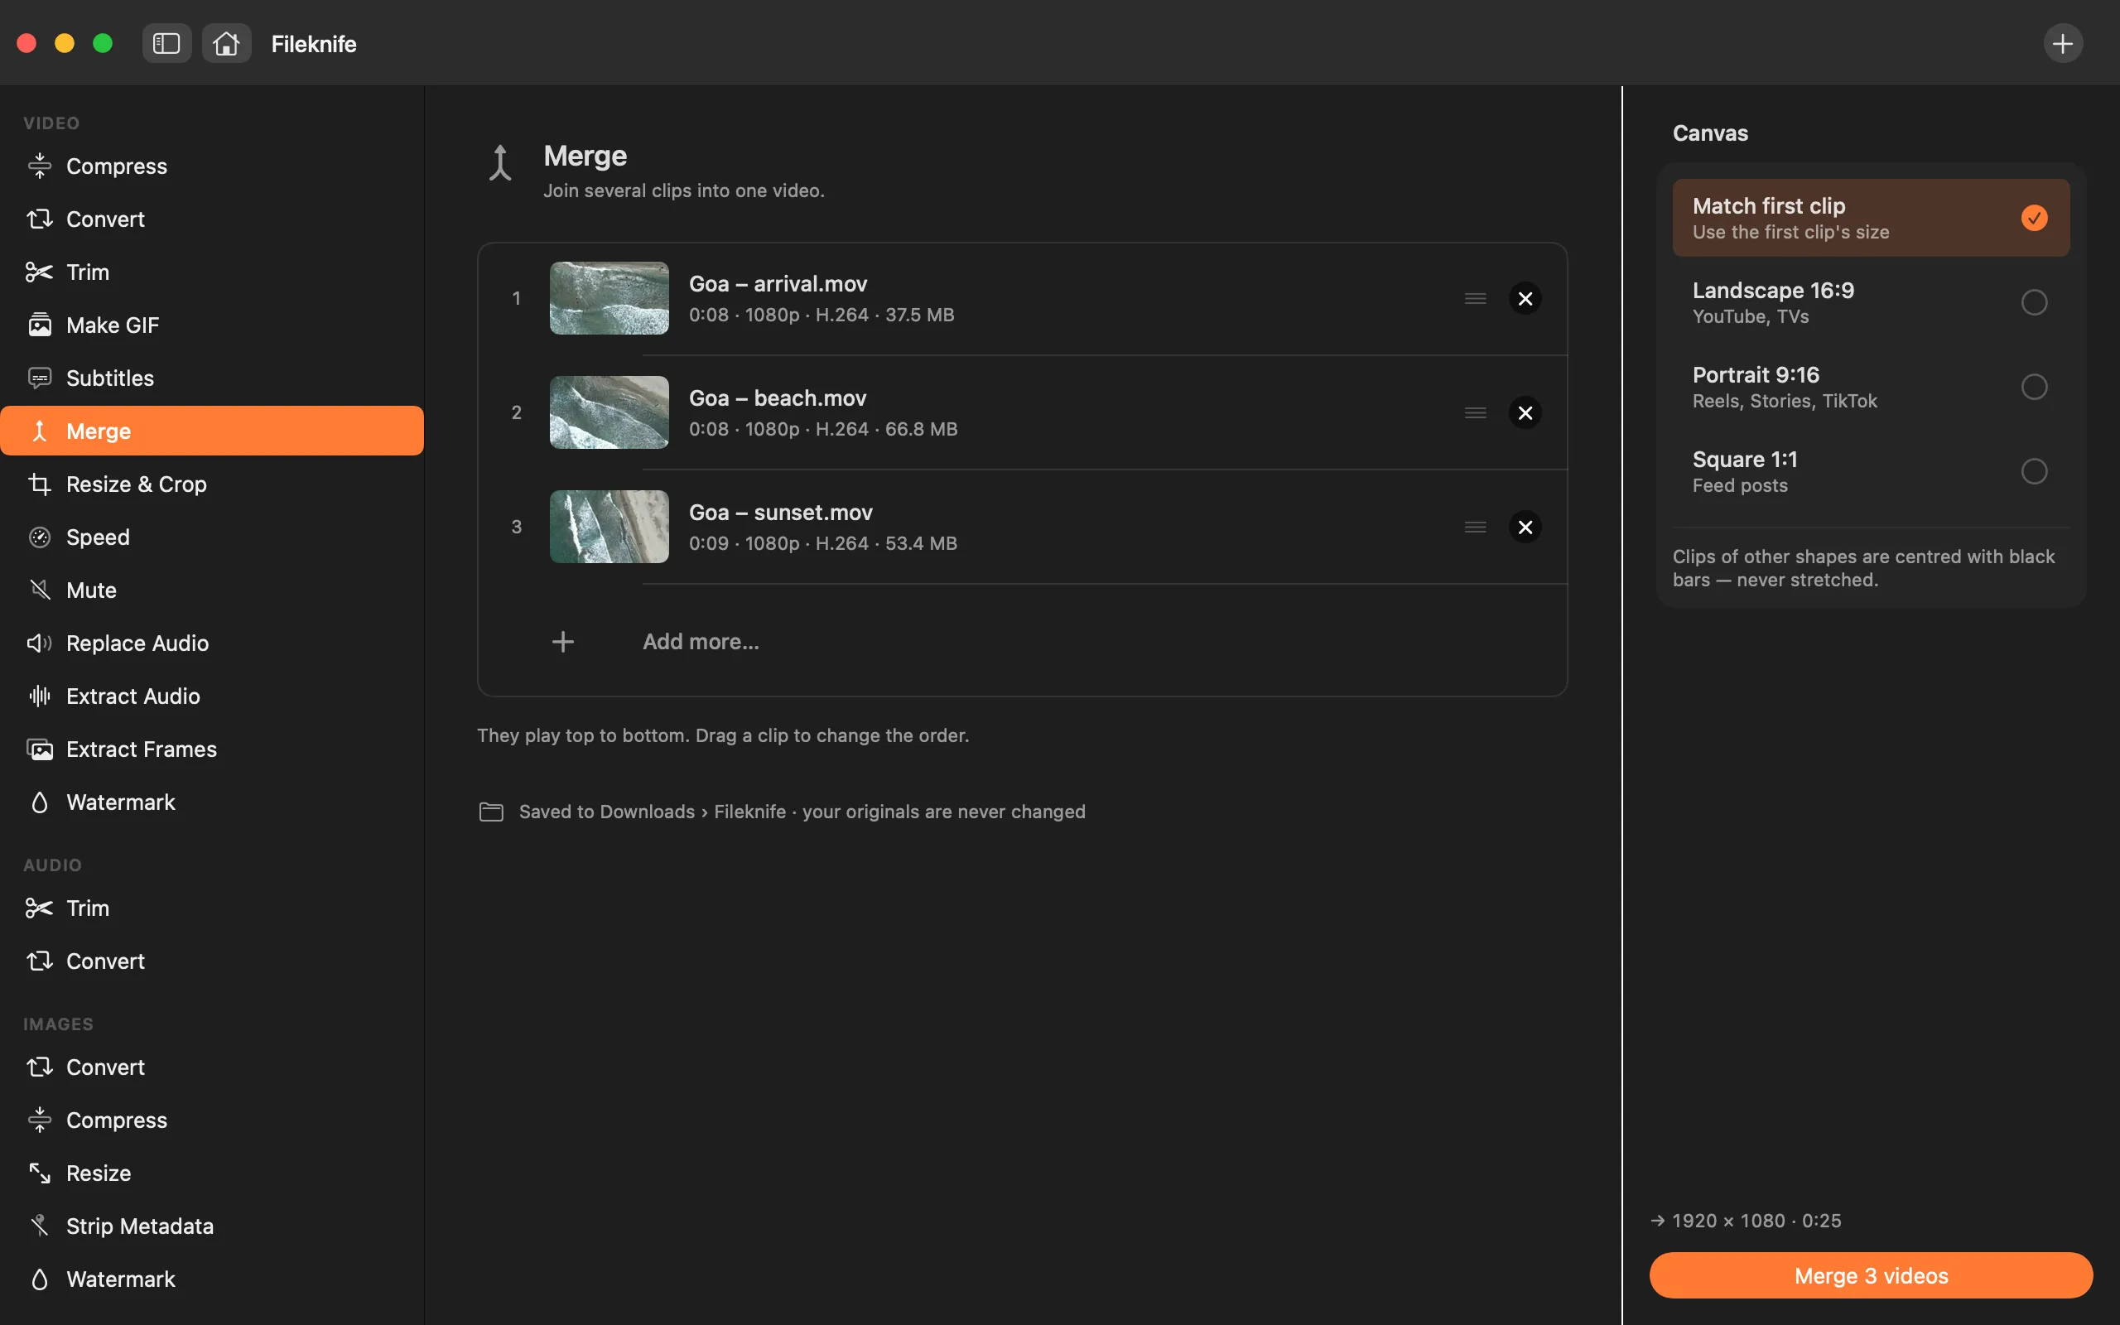Click the Goa – beach.mov thumbnail
Screen dimensions: 2120x1325
(x=609, y=412)
